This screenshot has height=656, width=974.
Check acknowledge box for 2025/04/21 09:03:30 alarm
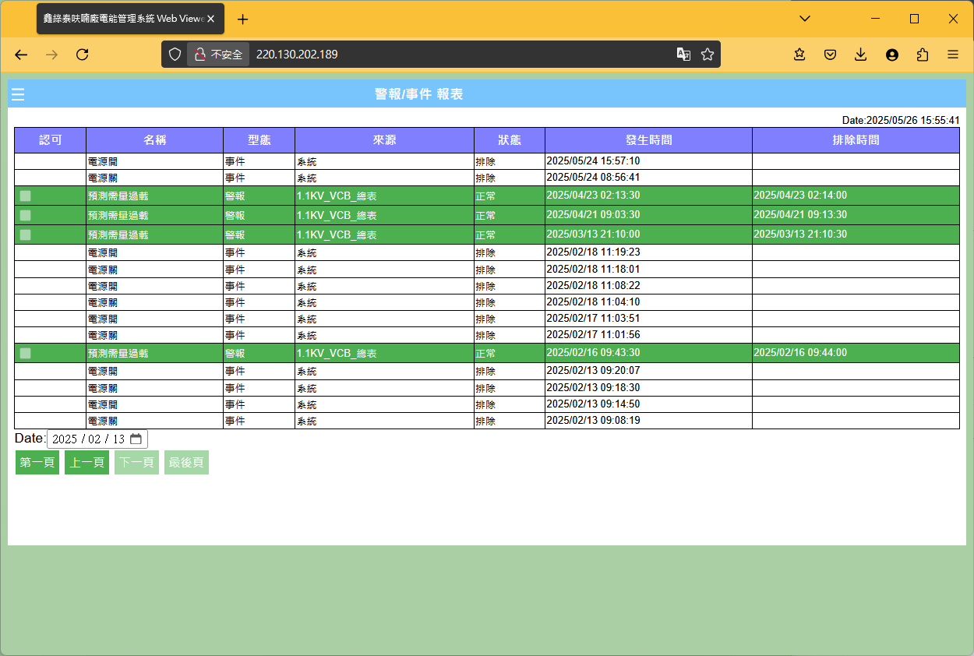pos(26,215)
